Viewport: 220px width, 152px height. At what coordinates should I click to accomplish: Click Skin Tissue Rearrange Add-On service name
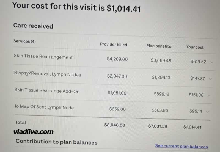click(x=47, y=91)
